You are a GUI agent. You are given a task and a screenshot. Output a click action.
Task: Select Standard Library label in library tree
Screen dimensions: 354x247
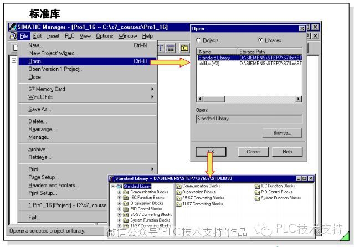point(137,186)
